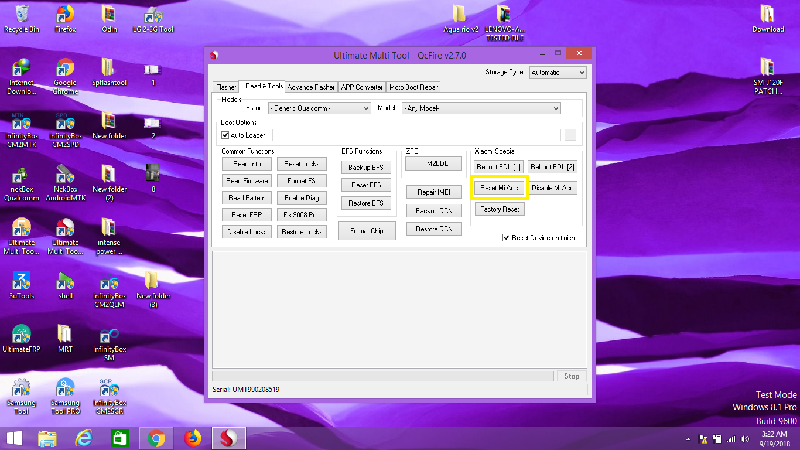This screenshot has width=800, height=450.
Task: Launch InfinityBox CM2MTK shortcut
Action: click(22, 129)
